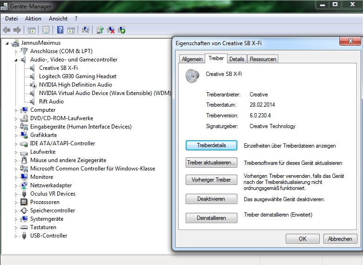
Task: Switch to the Details tab
Action: [236, 59]
